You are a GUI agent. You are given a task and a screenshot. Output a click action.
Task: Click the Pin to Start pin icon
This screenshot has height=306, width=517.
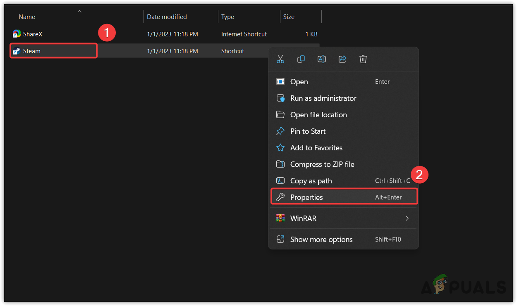[x=280, y=131]
